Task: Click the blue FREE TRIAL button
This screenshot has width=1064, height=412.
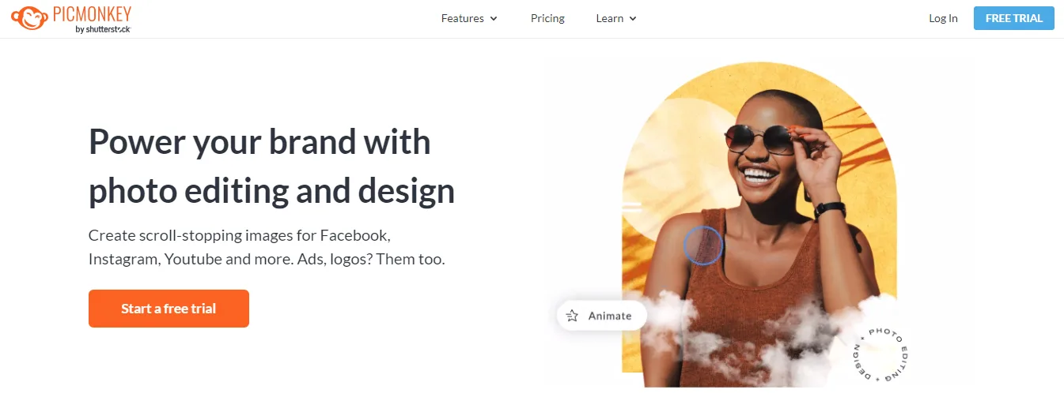Action: (1013, 18)
